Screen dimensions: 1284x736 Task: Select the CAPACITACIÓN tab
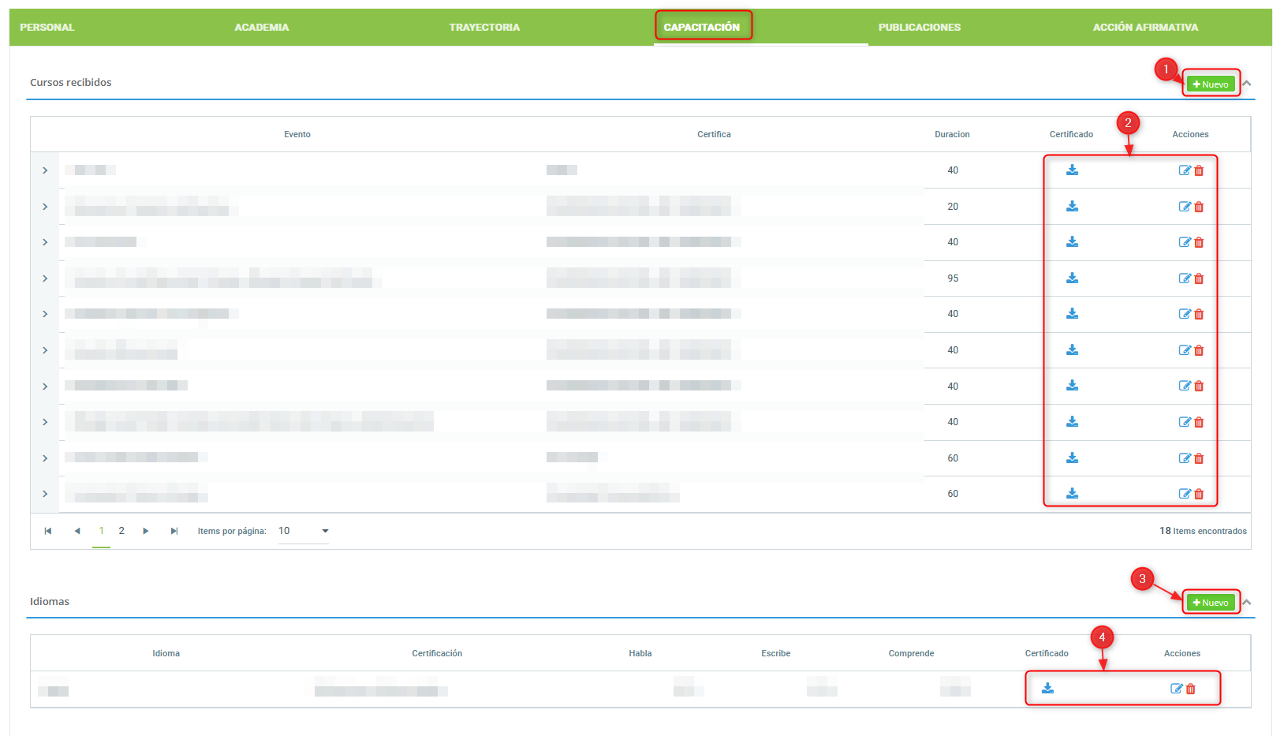tap(702, 28)
